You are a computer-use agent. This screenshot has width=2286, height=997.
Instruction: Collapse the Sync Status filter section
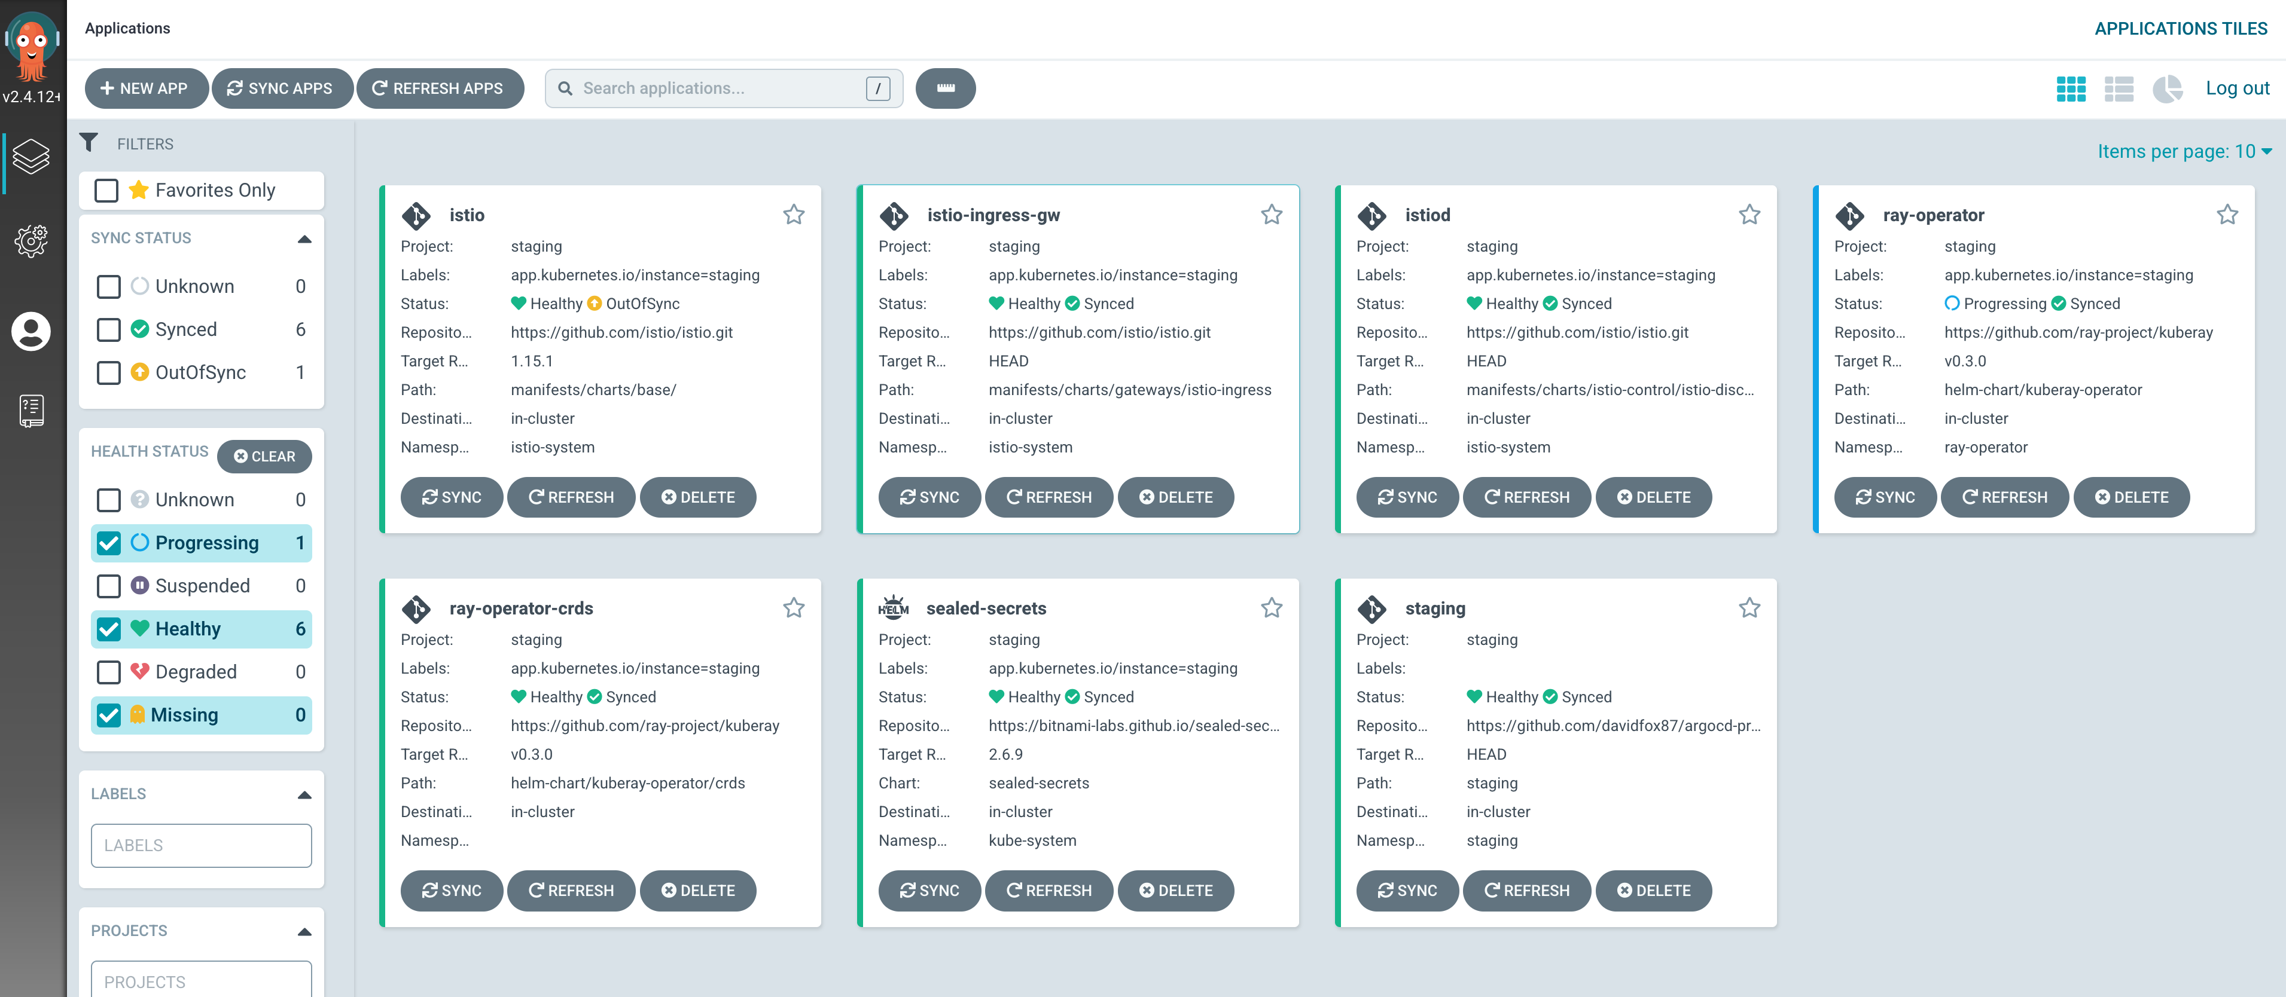click(304, 238)
